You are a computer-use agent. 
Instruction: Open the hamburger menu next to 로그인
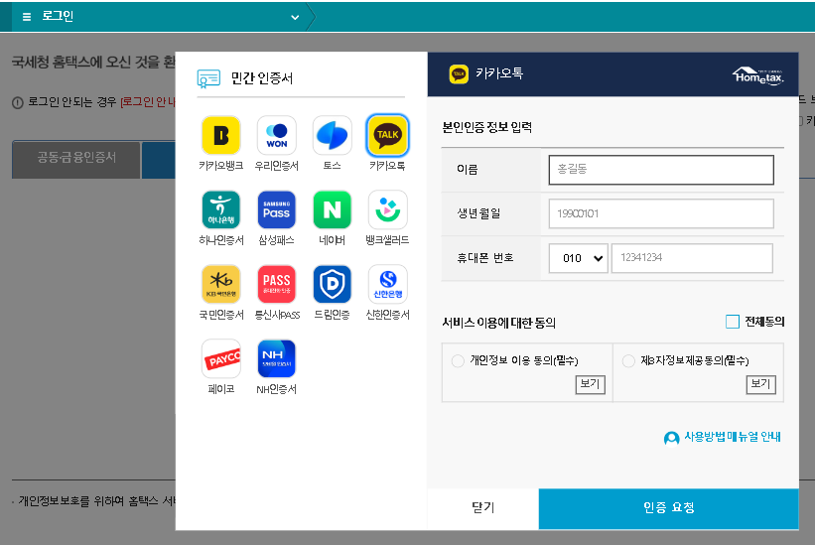point(27,17)
